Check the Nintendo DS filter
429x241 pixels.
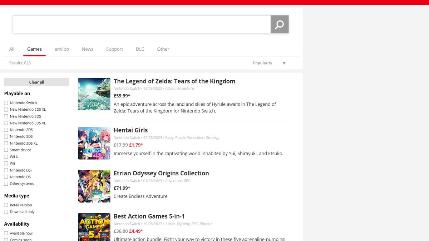pyautogui.click(x=6, y=177)
